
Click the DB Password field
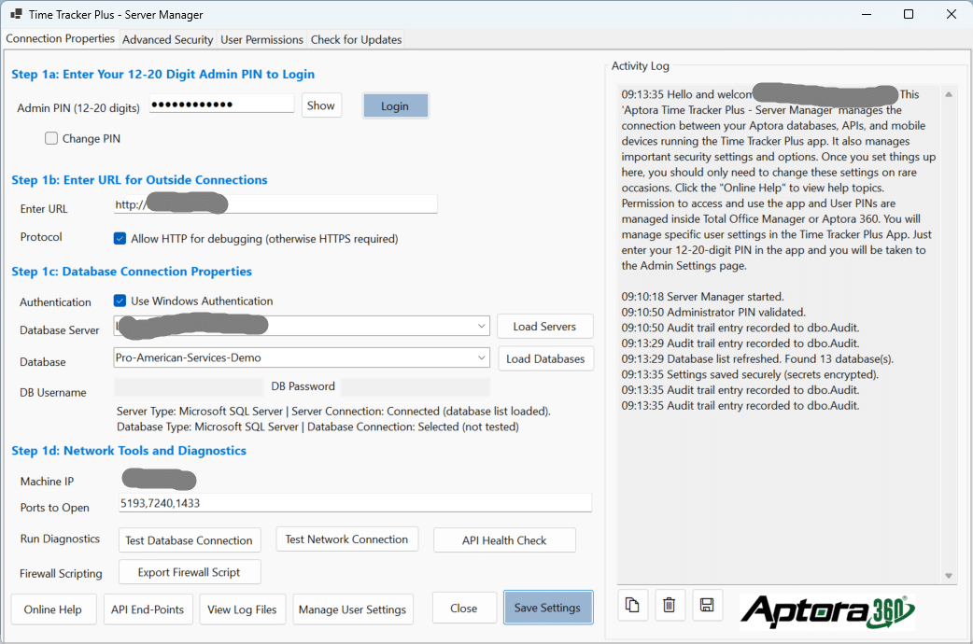tap(416, 387)
